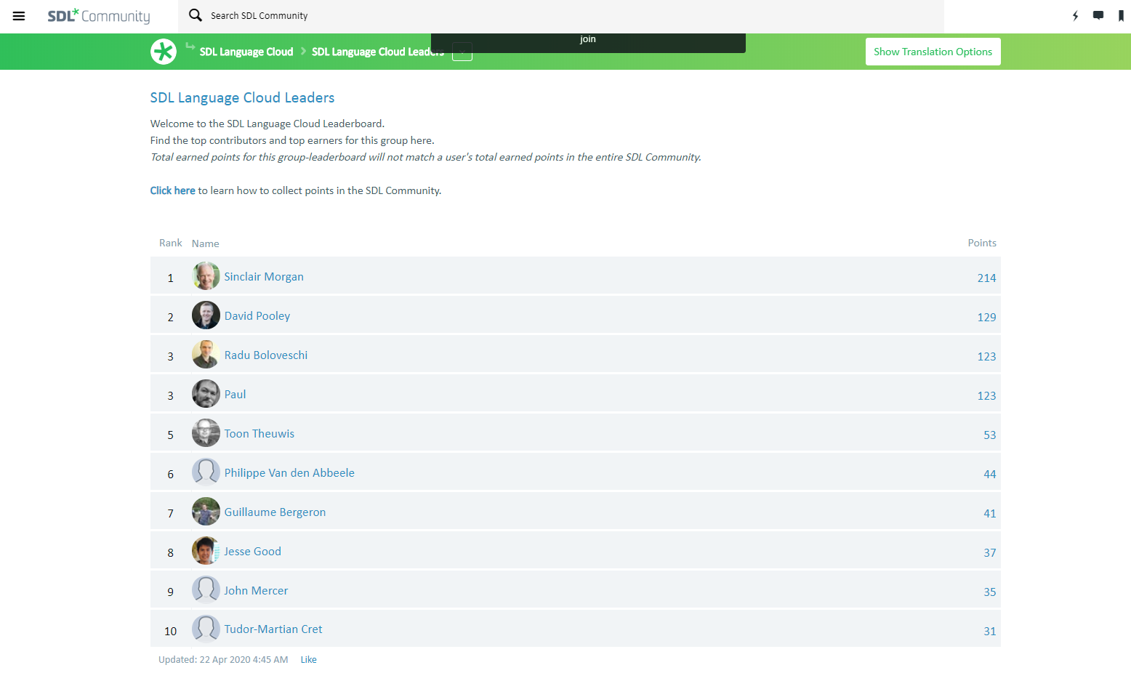This screenshot has width=1131, height=673.
Task: Click Radu Boloveschi's avatar
Action: click(x=206, y=355)
